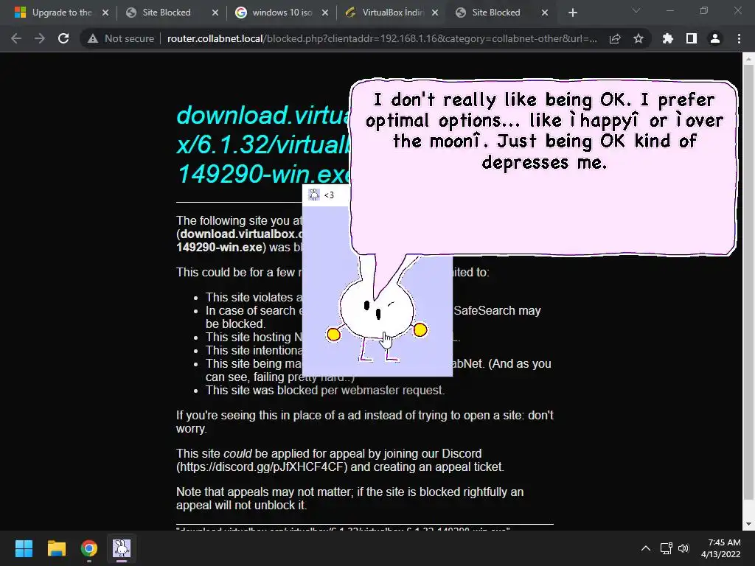
Task: Open clock showing 7:45 AM
Action: [721, 548]
